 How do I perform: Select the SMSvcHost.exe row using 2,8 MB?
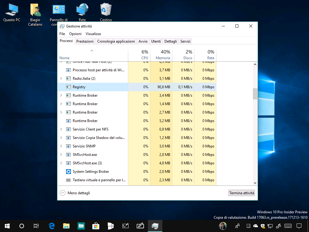tap(137, 155)
